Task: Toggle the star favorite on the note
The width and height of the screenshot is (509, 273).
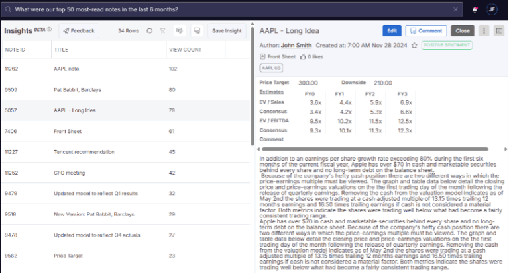Action: pos(414,45)
